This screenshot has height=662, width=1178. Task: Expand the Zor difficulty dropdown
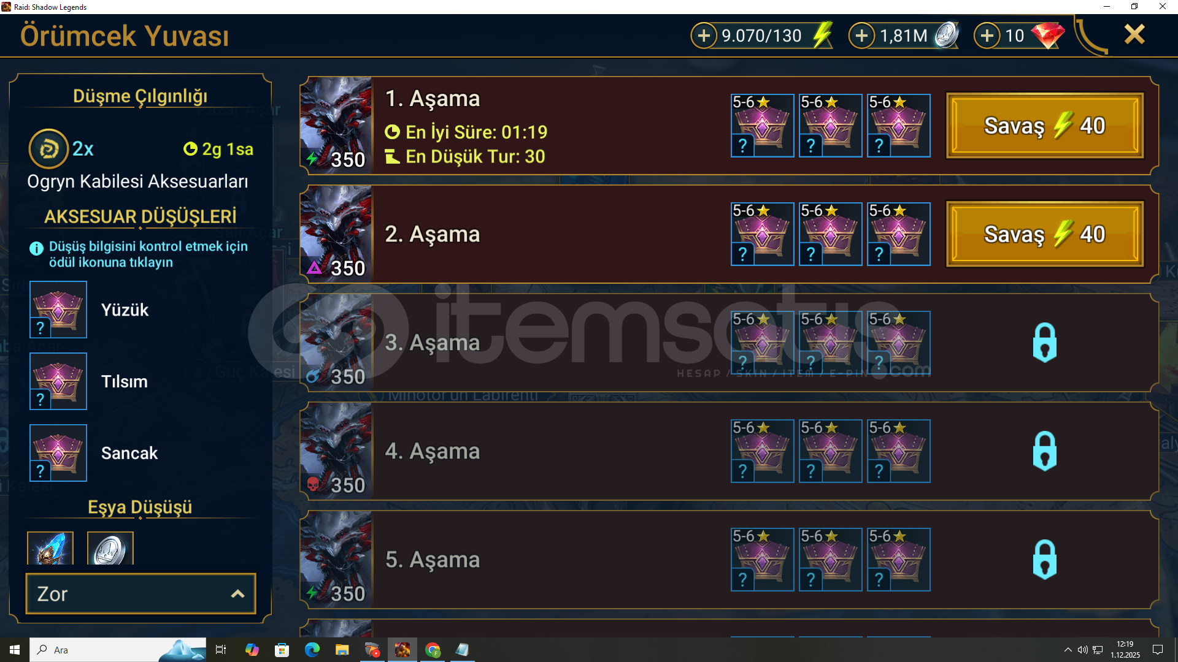(141, 593)
